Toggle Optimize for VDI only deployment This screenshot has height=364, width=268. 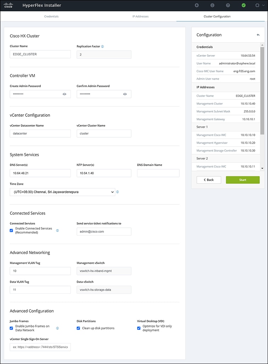tap(139, 328)
